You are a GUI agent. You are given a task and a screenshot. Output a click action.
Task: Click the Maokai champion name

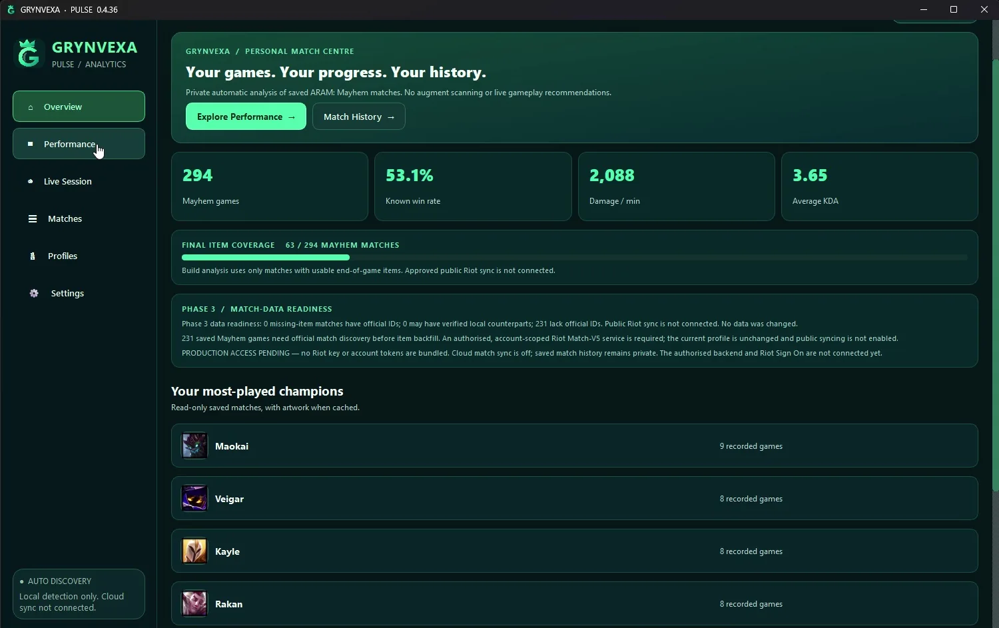click(x=232, y=446)
